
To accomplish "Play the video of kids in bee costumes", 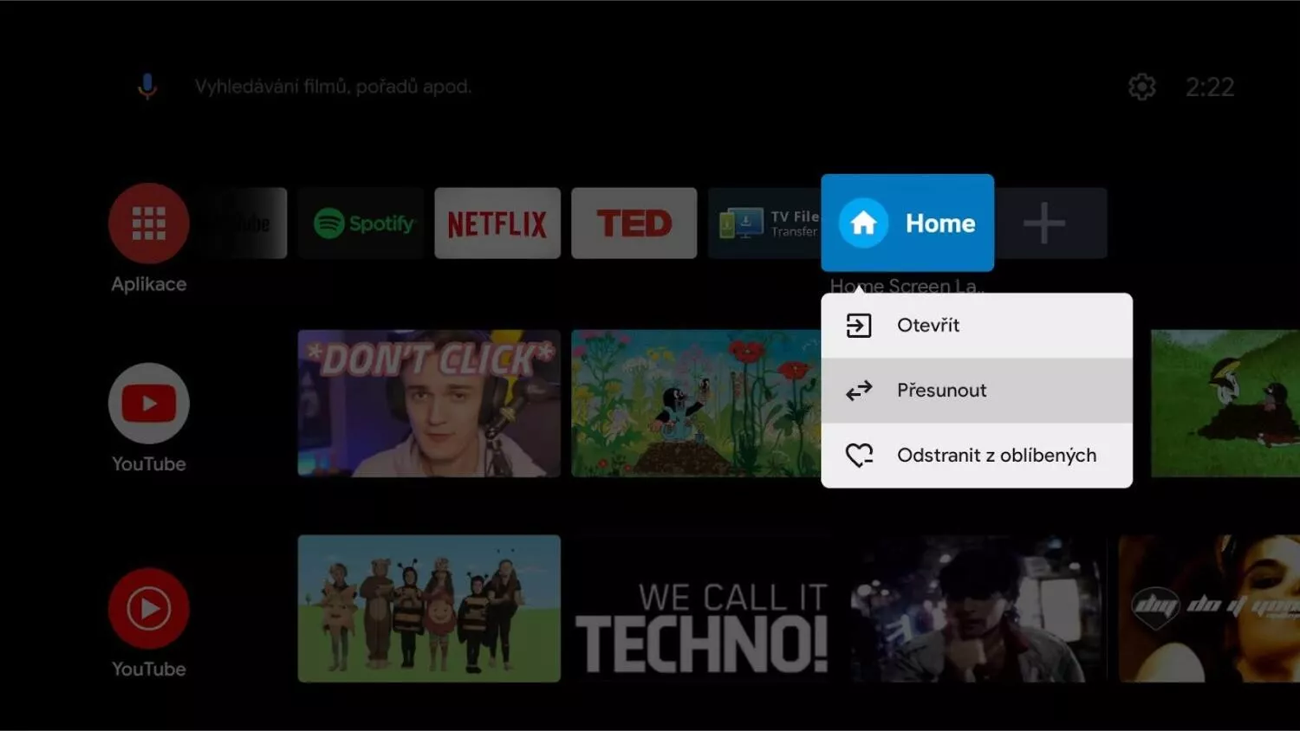I will 429,609.
